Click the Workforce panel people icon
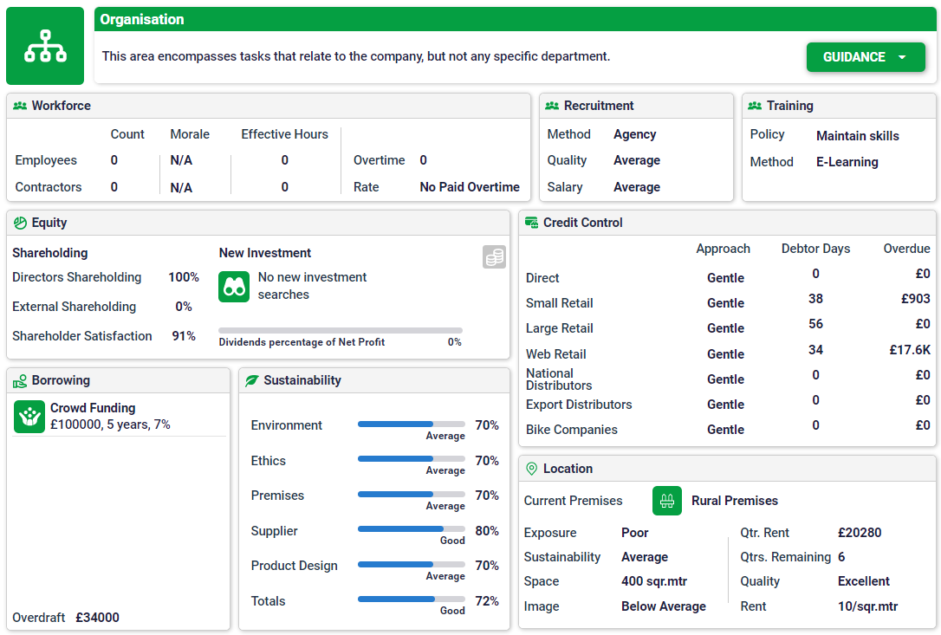Screen dimensions: 941x635 pyautogui.click(x=20, y=106)
